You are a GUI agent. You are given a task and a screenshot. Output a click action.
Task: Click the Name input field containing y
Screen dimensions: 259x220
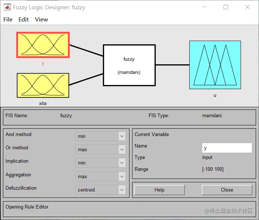[227, 148]
